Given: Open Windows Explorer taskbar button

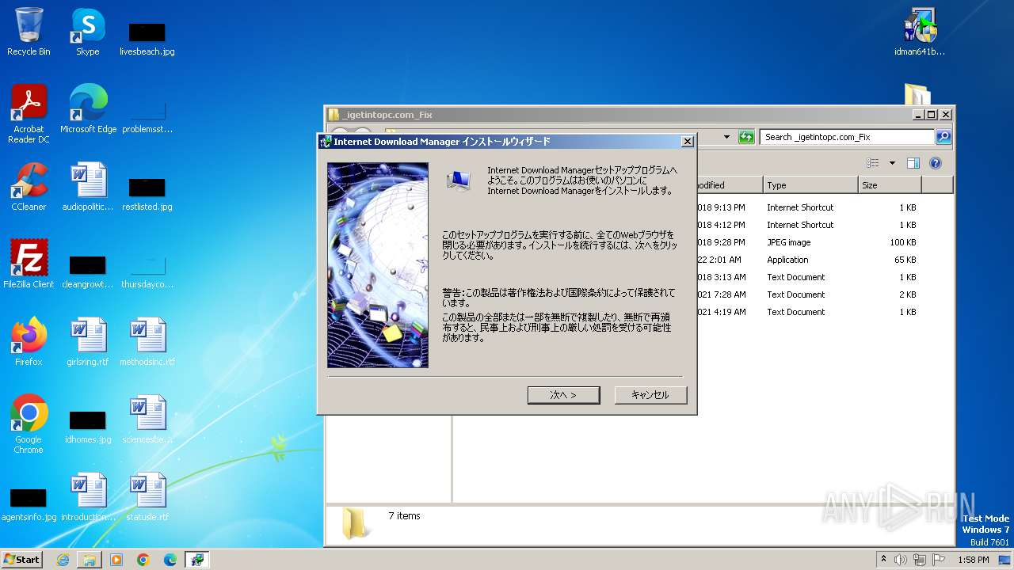Looking at the screenshot, I should pos(90,560).
